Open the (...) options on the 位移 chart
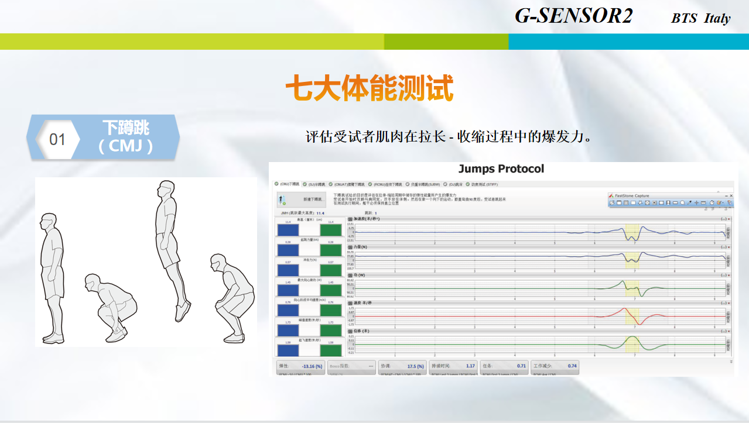Image resolution: width=749 pixels, height=423 pixels. pyautogui.click(x=724, y=330)
